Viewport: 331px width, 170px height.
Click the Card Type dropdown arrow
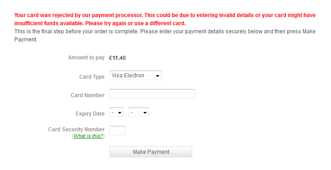click(x=157, y=76)
